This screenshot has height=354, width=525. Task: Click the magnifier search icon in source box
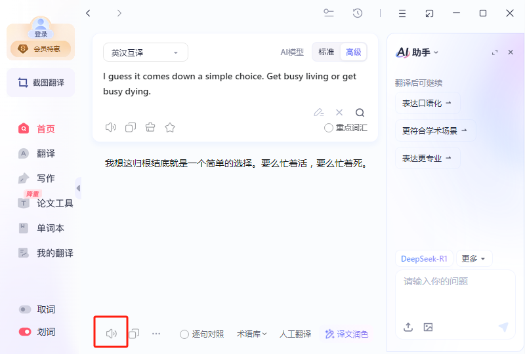(x=360, y=113)
